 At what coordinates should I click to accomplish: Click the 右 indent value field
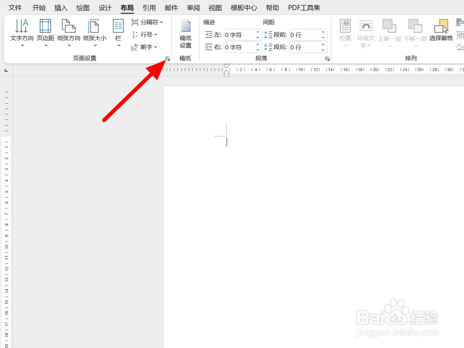pyautogui.click(x=239, y=47)
